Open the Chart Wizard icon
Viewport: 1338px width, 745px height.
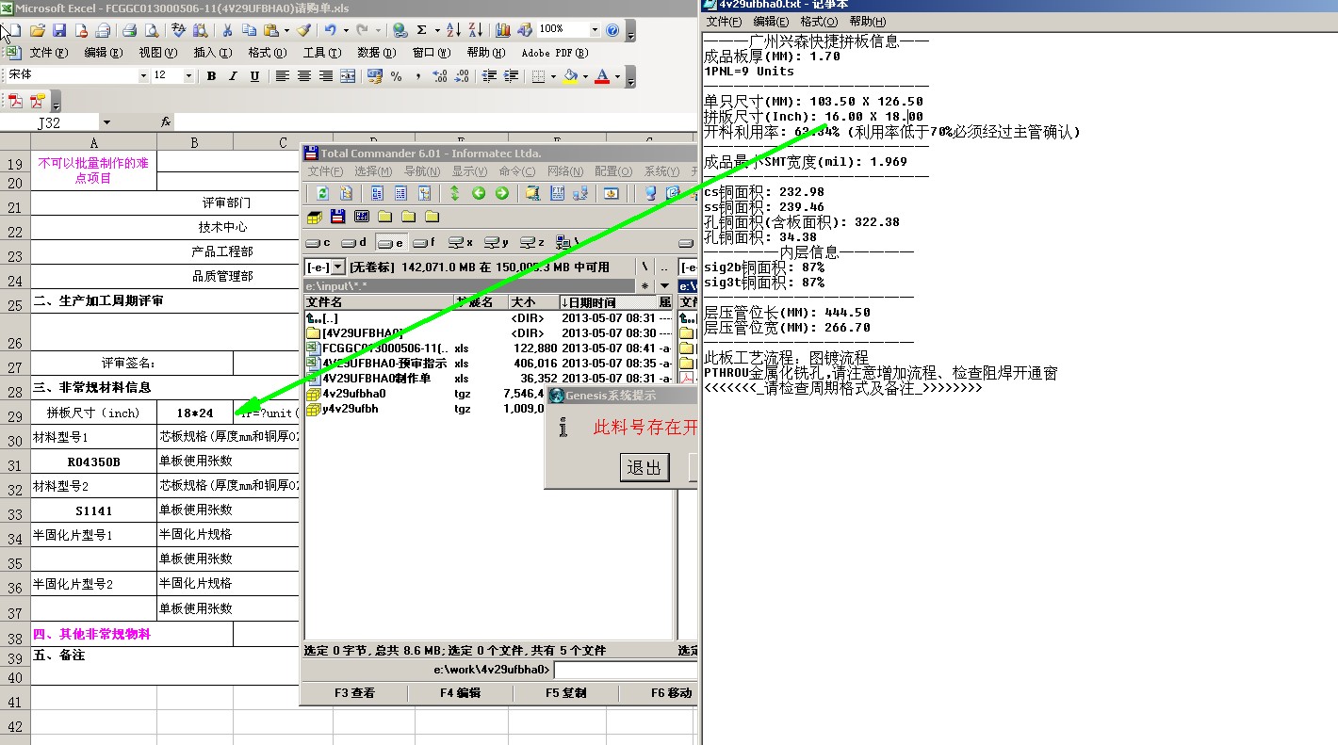pyautogui.click(x=504, y=30)
